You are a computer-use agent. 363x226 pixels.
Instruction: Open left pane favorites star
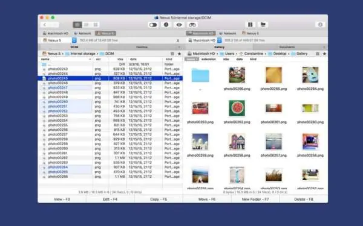[x=179, y=54]
